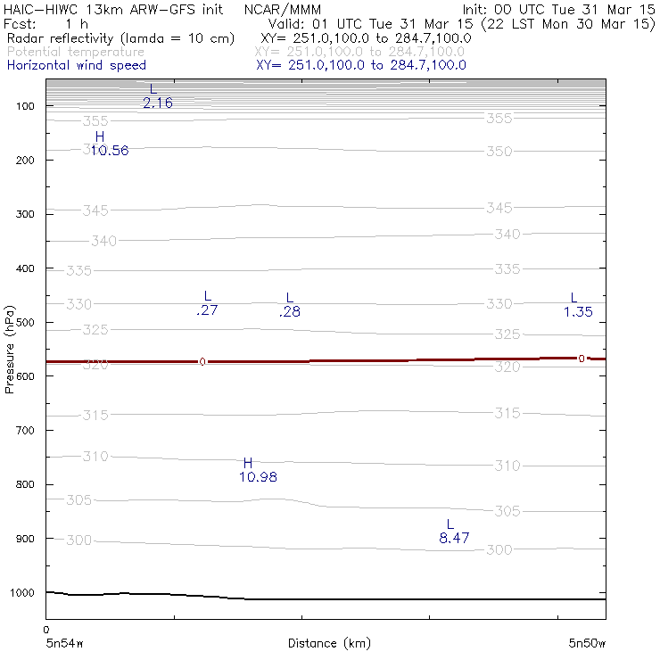Click the "L 8.47" wind minimum marker
660x660 pixels.
(454, 531)
